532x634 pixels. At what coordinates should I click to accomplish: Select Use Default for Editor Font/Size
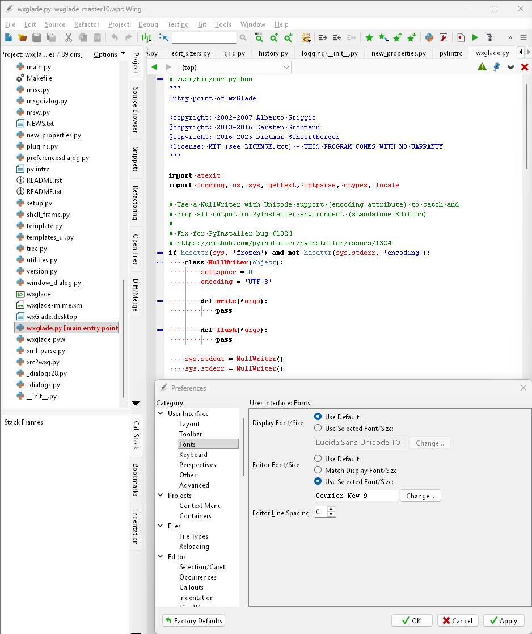(318, 459)
